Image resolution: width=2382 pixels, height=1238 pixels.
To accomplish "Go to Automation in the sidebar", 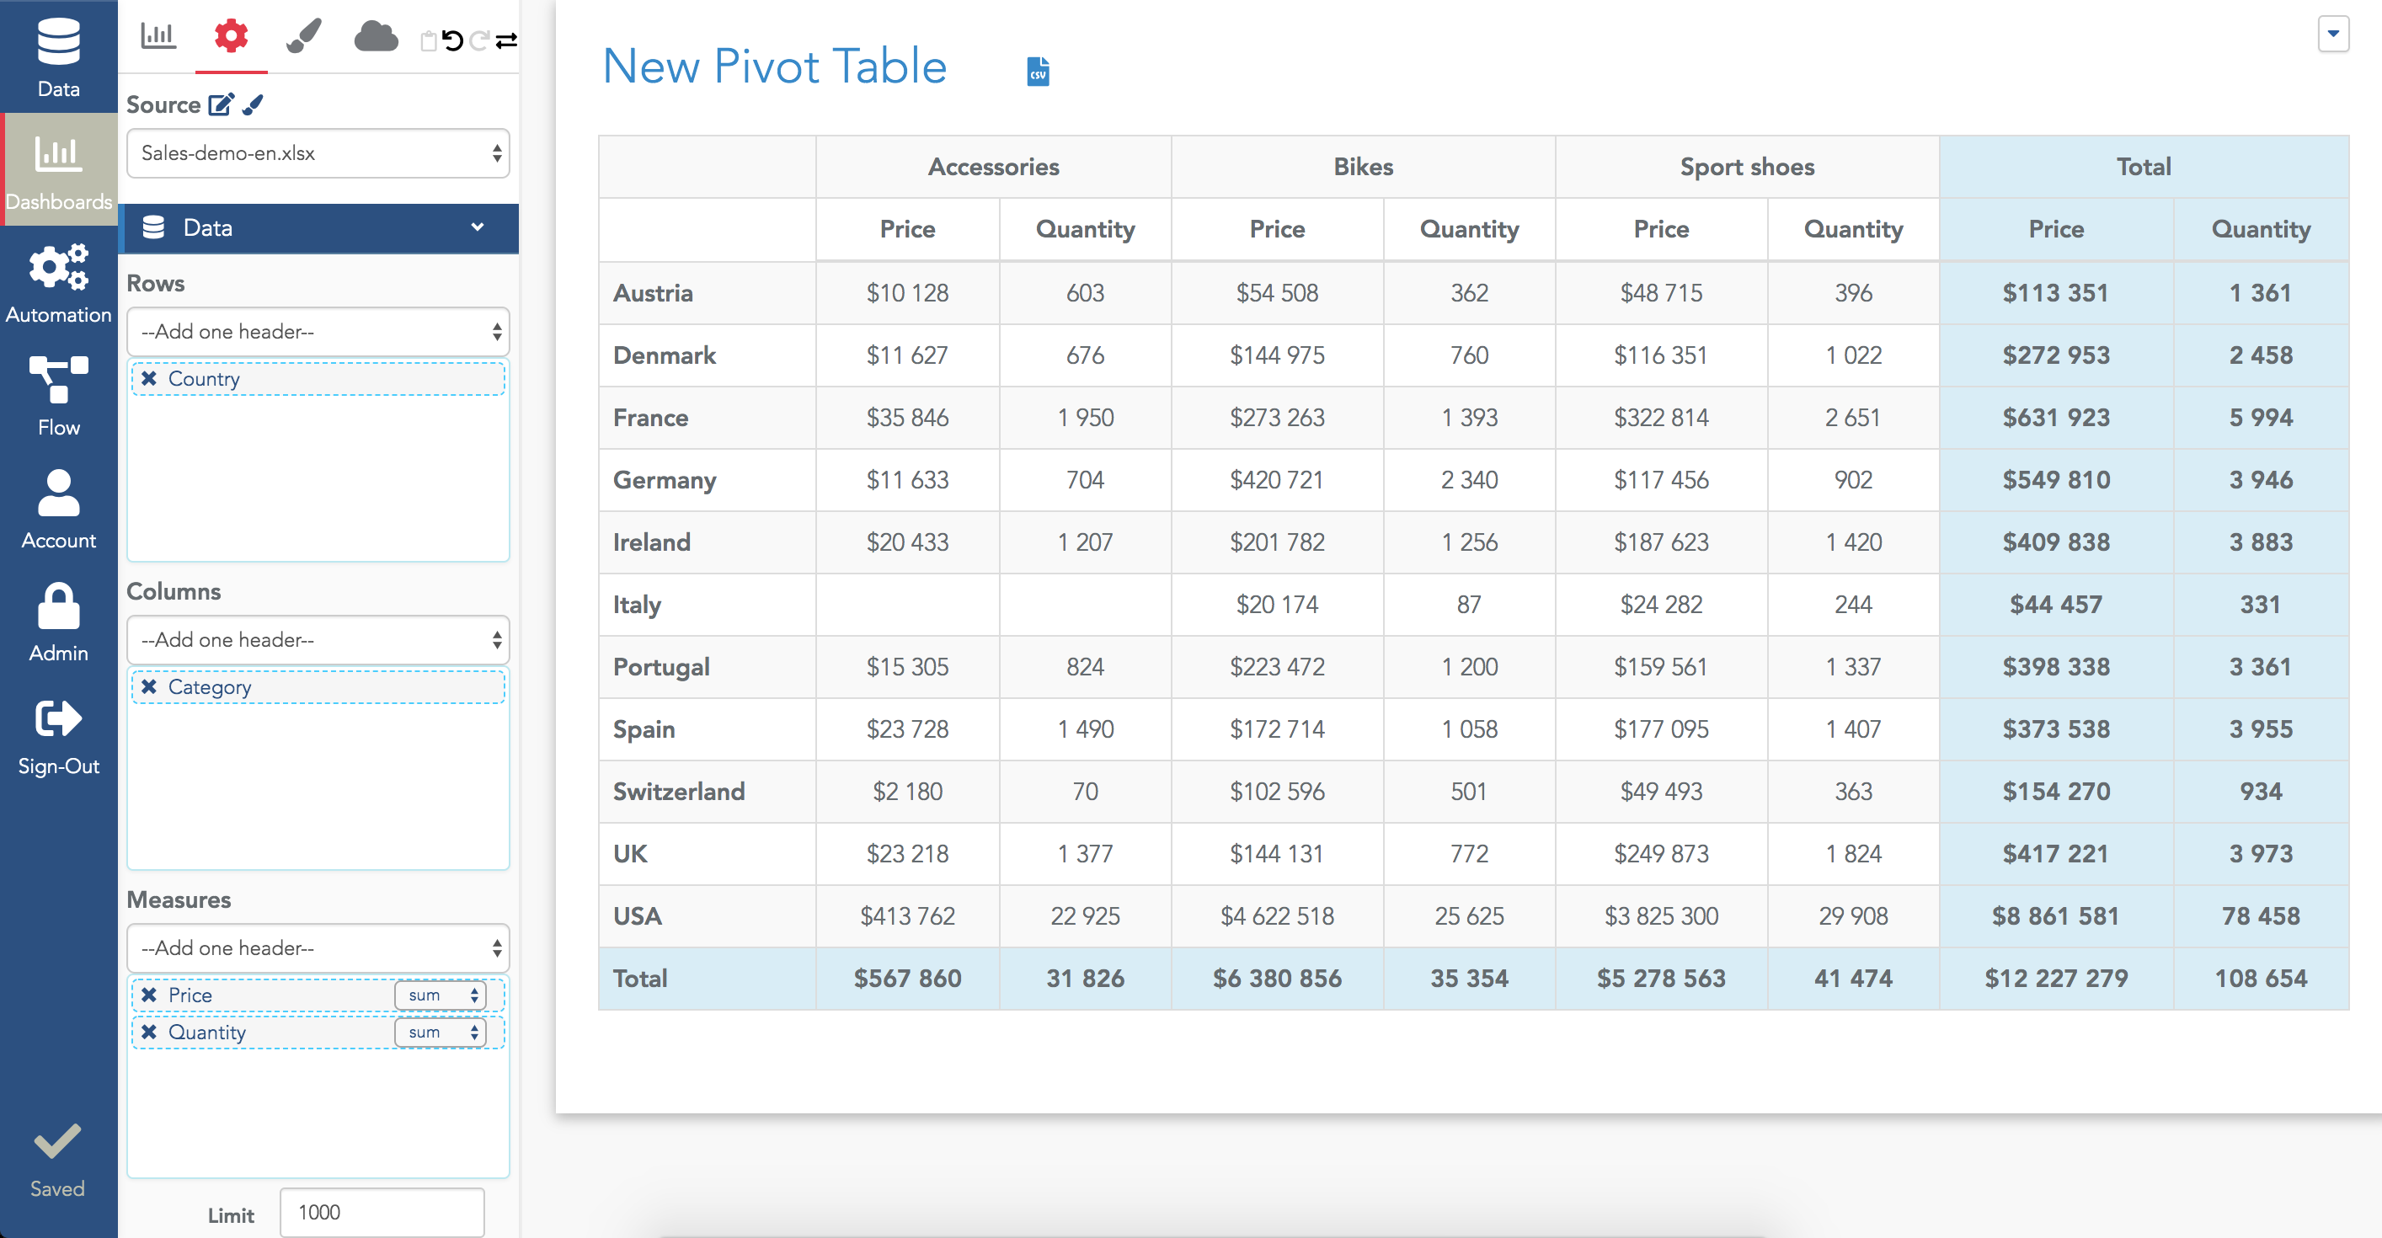I will [58, 283].
